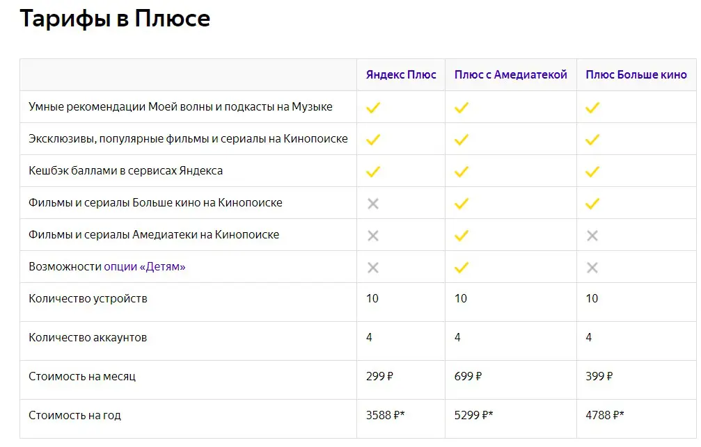Click the monthly price 299 ₽
Screen dimensions: 701x447
(379, 377)
